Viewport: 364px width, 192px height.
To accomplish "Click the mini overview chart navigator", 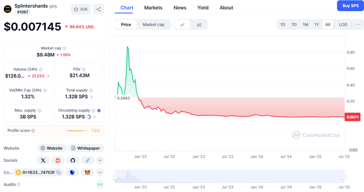I will click(x=229, y=176).
